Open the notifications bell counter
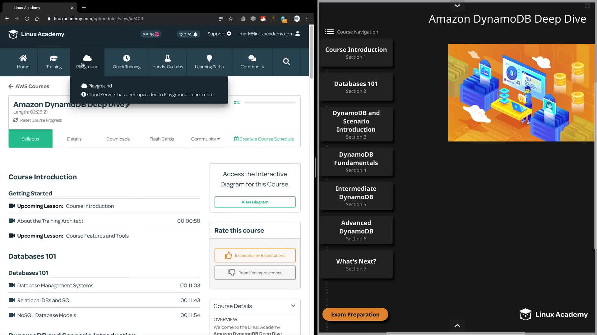Screen dimensions: 597x335 click(188, 34)
